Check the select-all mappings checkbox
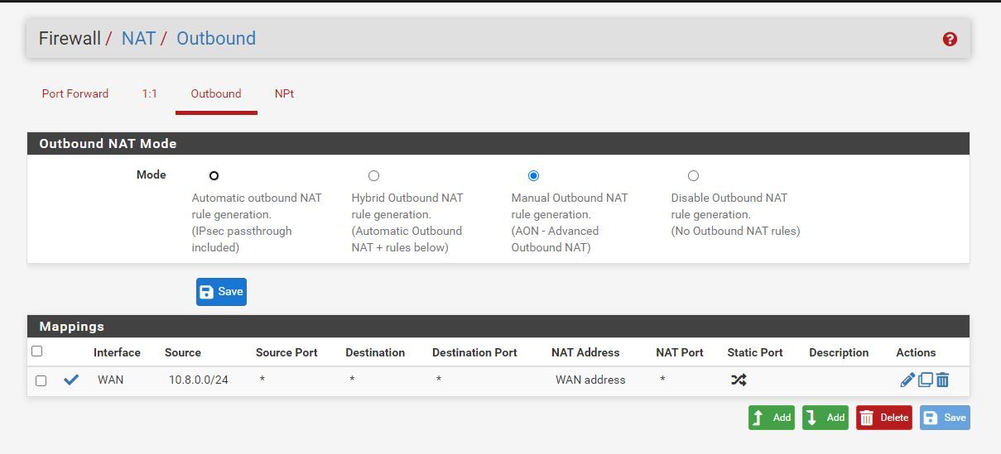 [x=36, y=351]
